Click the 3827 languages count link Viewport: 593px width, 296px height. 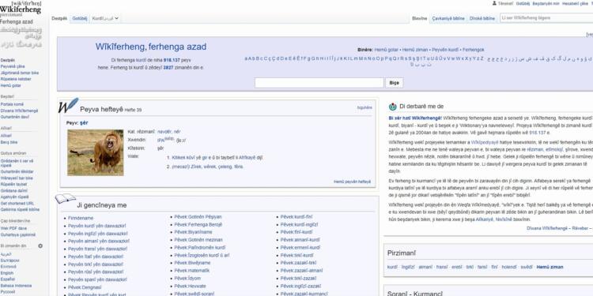[168, 68]
